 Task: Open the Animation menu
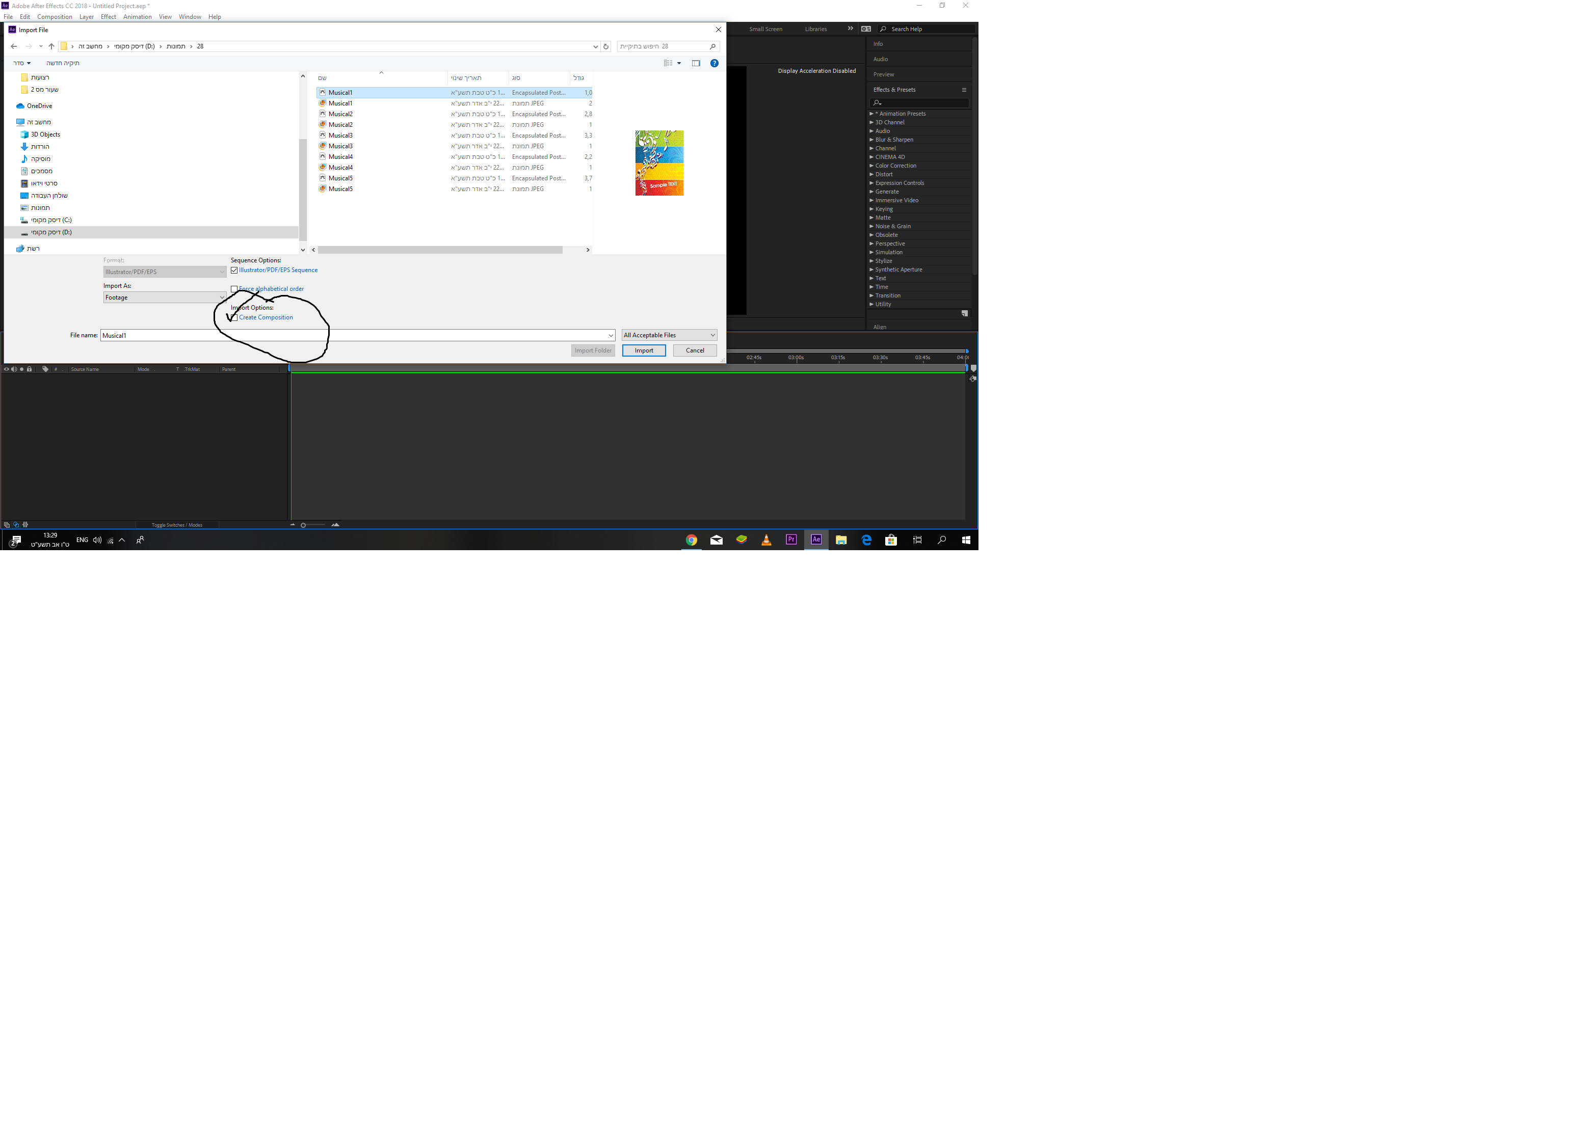point(137,17)
